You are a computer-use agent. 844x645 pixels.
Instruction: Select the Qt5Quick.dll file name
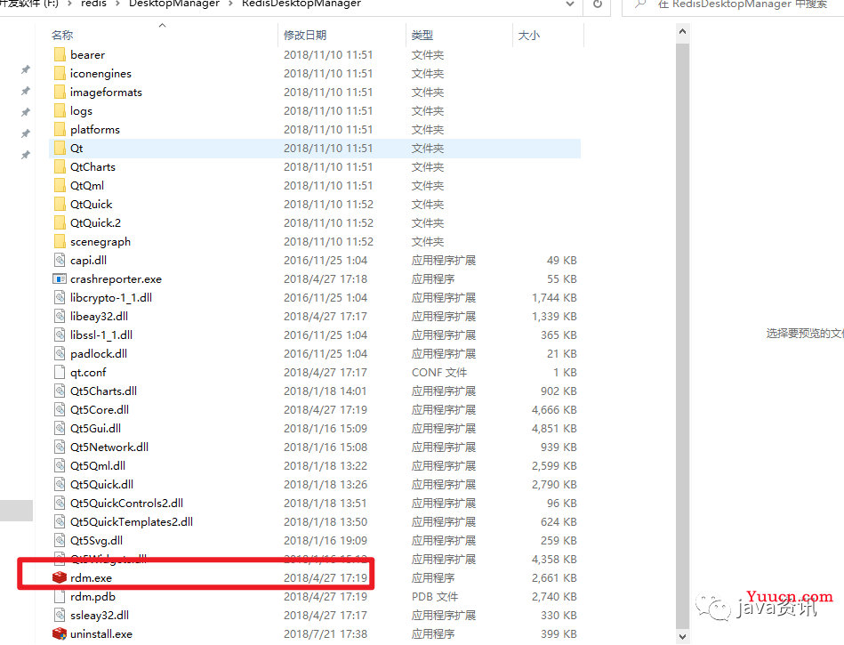[x=101, y=484]
